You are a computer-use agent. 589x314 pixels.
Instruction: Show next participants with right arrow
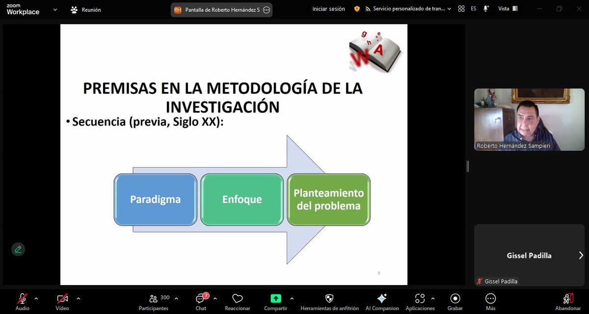tap(581, 255)
